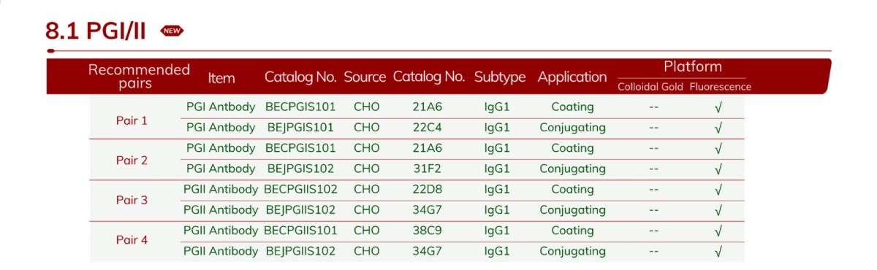The width and height of the screenshot is (877, 270).
Task: Select the "Pair 2" row label
Action: point(132,160)
